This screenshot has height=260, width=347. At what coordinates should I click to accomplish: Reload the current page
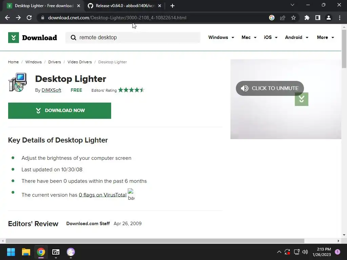click(29, 18)
